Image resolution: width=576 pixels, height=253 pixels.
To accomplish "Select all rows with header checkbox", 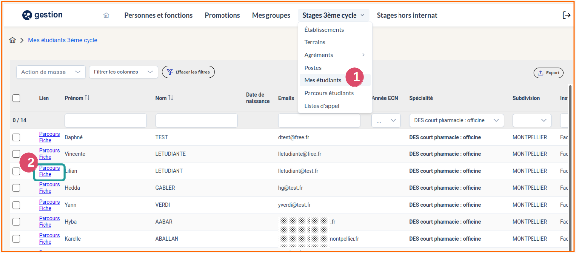I will tap(16, 98).
